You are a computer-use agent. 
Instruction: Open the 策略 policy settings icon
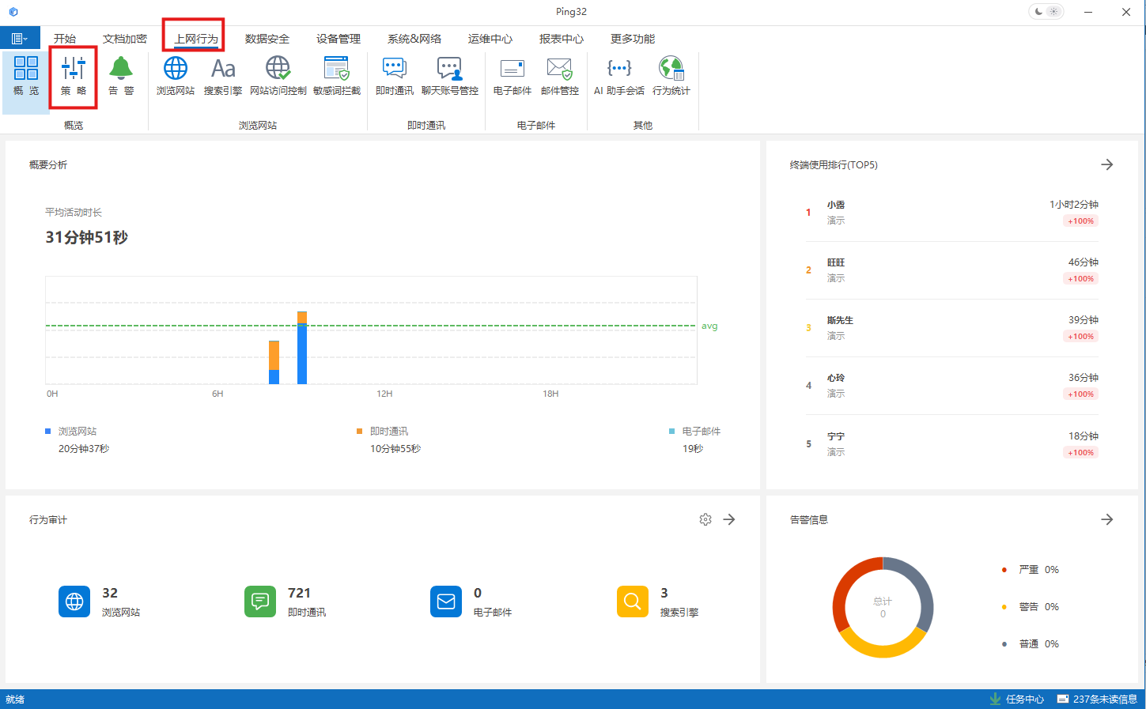click(x=74, y=76)
